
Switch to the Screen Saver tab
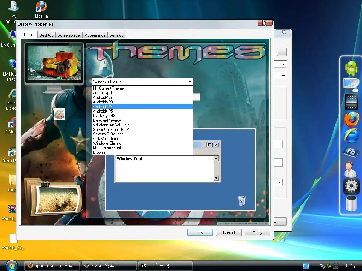(x=69, y=35)
